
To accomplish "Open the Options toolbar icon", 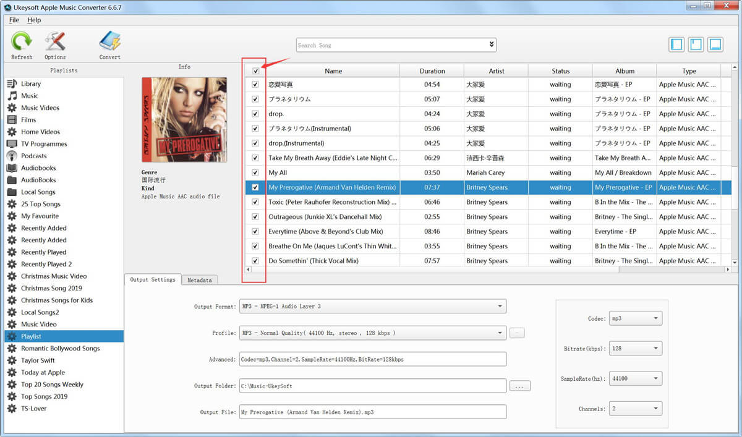I will pyautogui.click(x=55, y=41).
